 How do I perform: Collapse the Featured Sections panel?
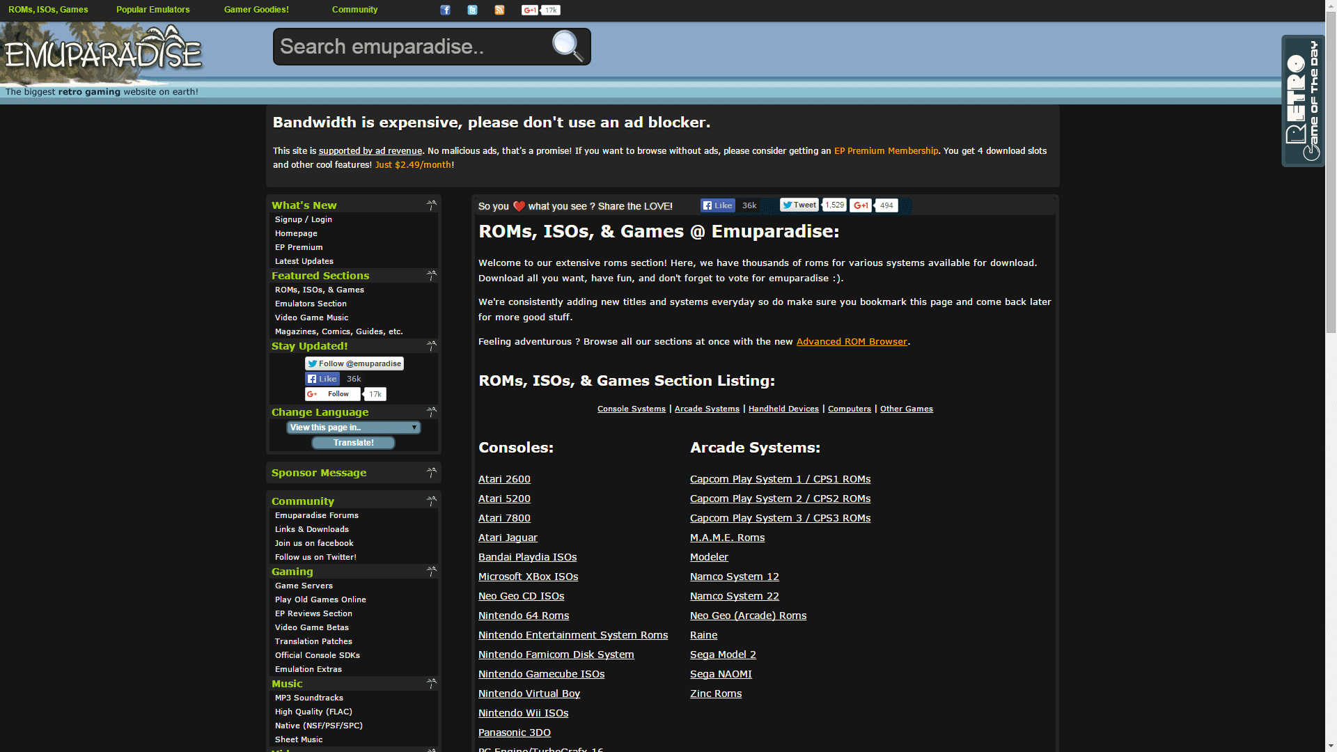point(431,275)
